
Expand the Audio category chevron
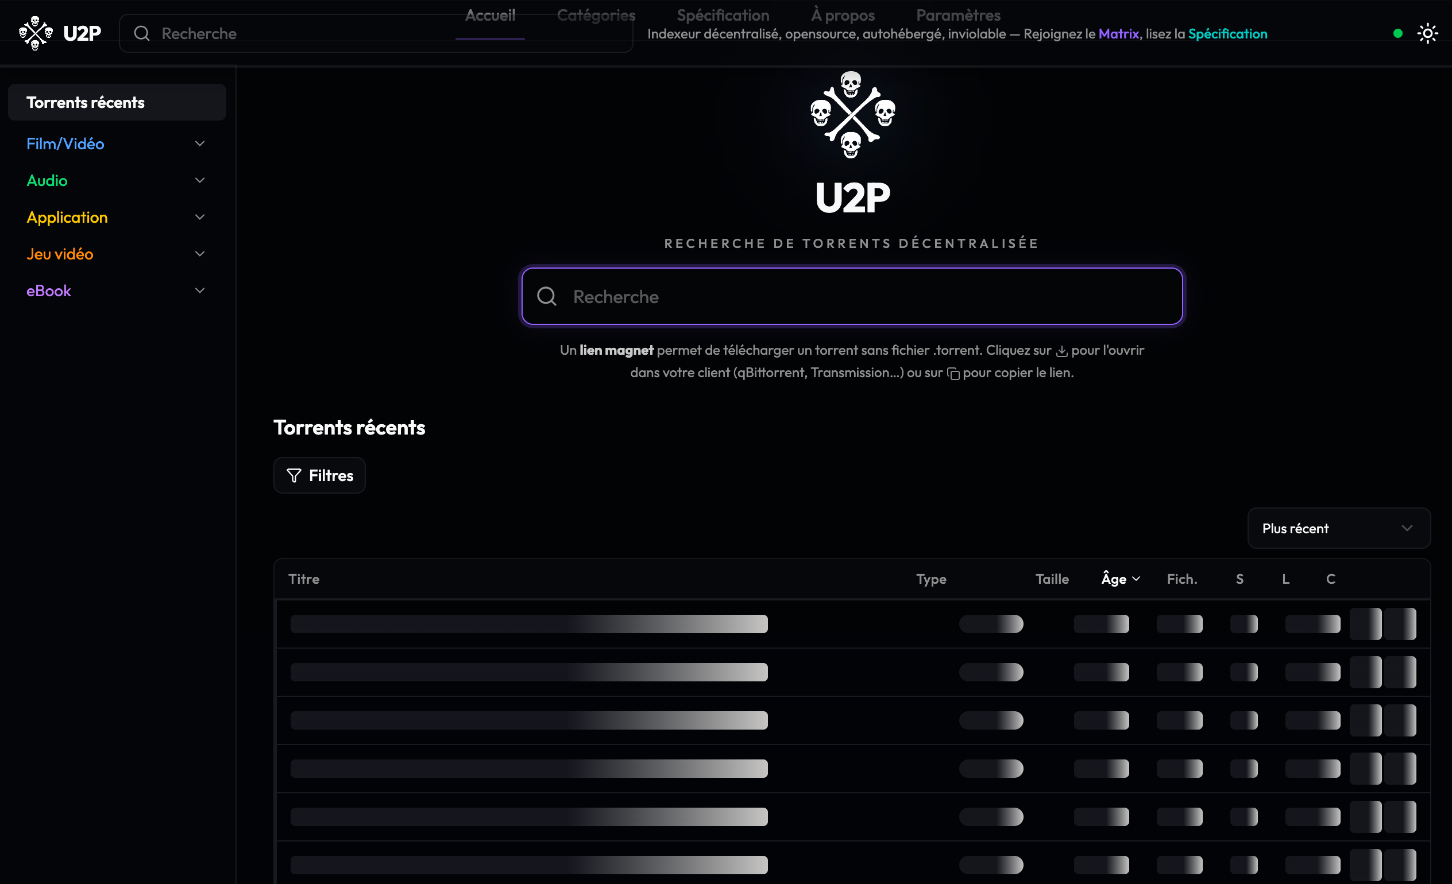click(200, 180)
